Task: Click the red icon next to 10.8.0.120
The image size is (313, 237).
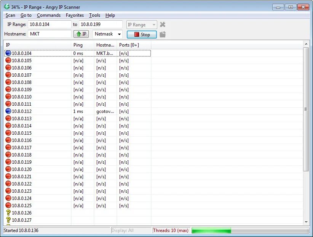Action: tap(8, 169)
